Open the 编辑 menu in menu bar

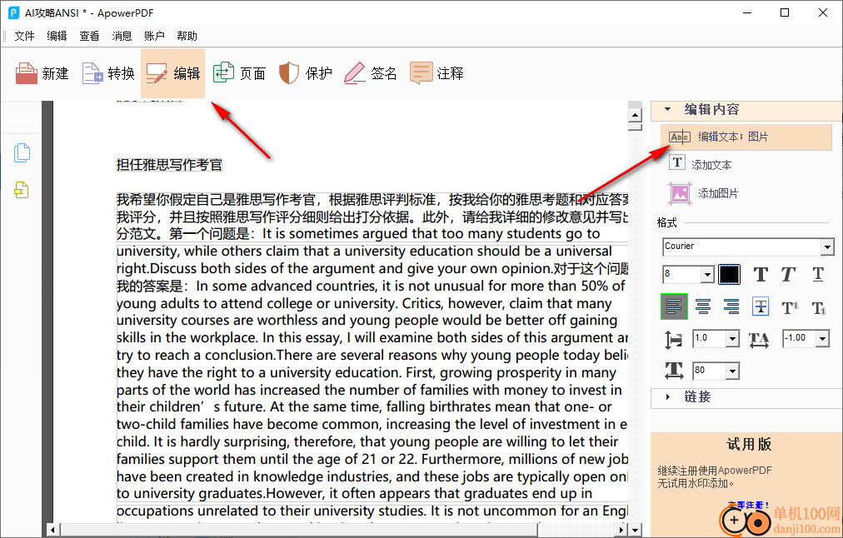point(57,36)
